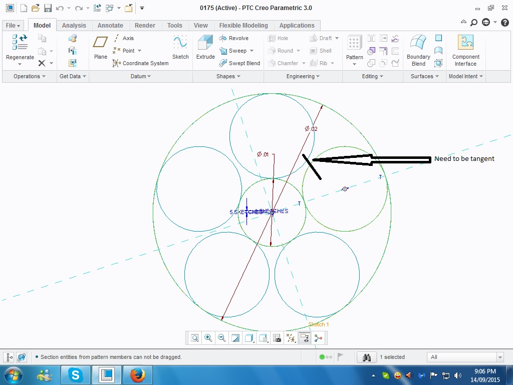
Task: Switch to the Tools tab
Action: [x=175, y=26]
